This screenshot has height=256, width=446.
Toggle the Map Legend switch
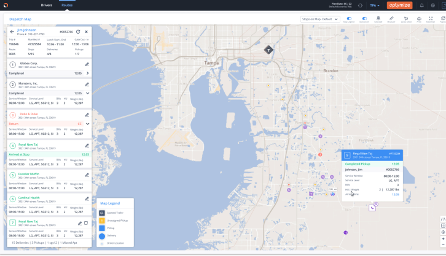tap(349, 18)
